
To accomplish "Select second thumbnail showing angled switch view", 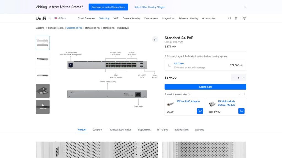I will (43, 59).
